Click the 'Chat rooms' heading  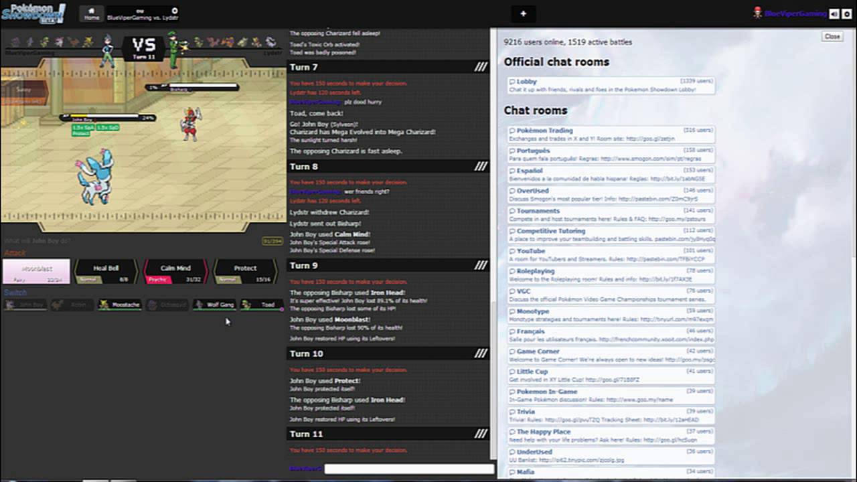click(536, 110)
